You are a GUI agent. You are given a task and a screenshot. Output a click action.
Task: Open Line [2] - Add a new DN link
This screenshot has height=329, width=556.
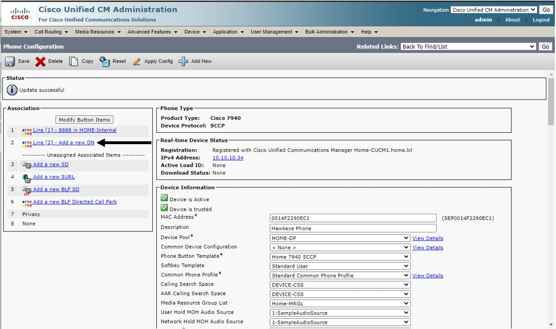(63, 142)
